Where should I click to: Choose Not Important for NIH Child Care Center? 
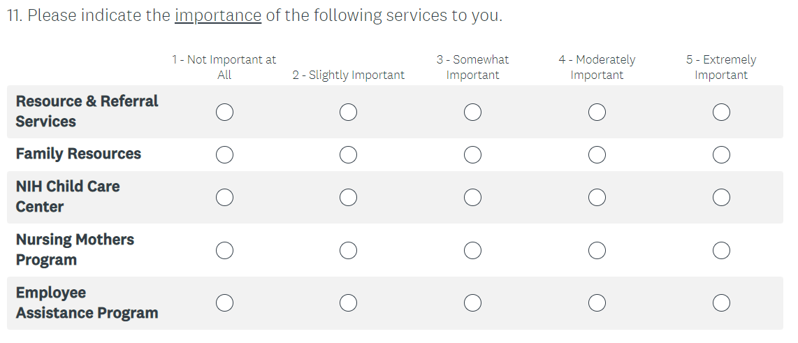[224, 198]
